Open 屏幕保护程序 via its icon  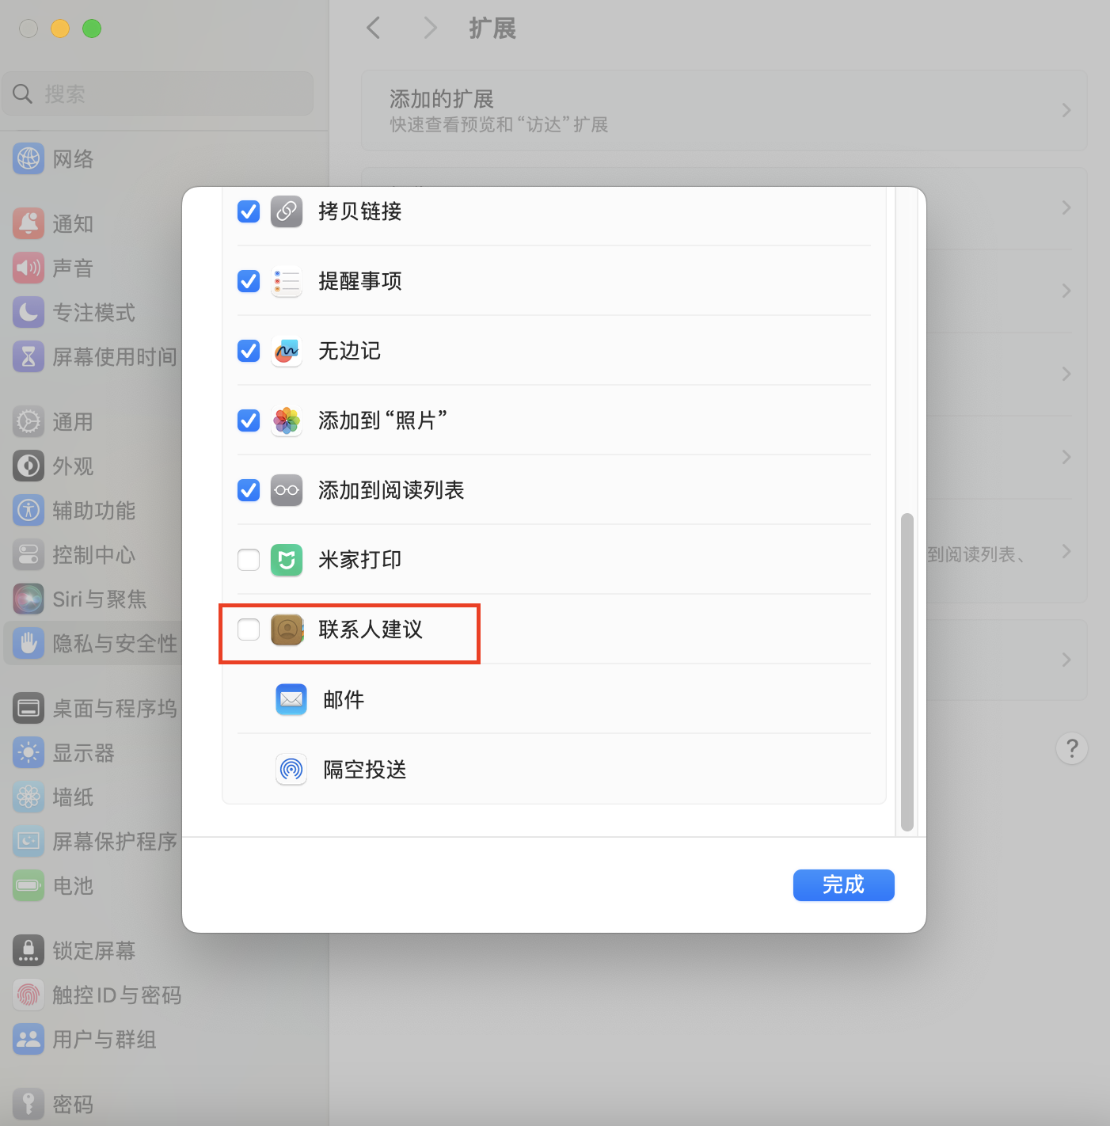(29, 841)
